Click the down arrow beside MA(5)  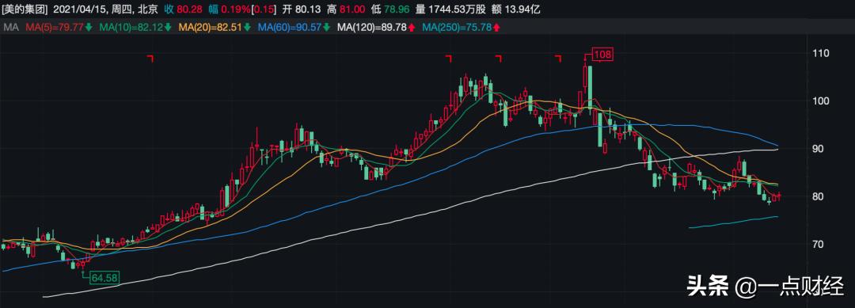pos(89,27)
